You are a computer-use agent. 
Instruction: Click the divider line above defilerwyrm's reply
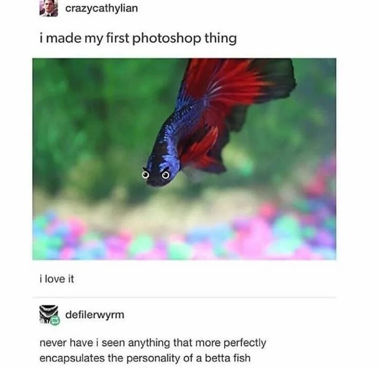(184, 298)
